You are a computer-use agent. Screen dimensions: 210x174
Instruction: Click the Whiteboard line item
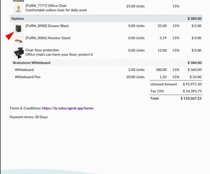tap(24, 70)
